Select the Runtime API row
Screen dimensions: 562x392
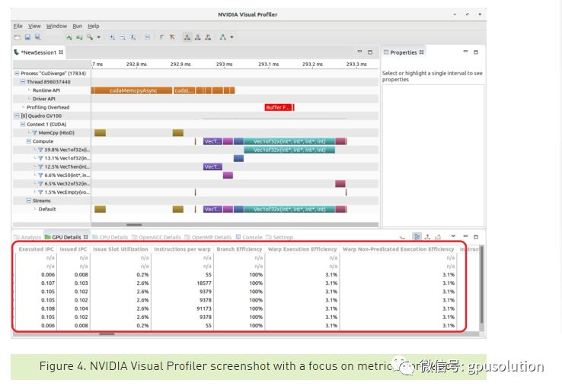coord(46,90)
